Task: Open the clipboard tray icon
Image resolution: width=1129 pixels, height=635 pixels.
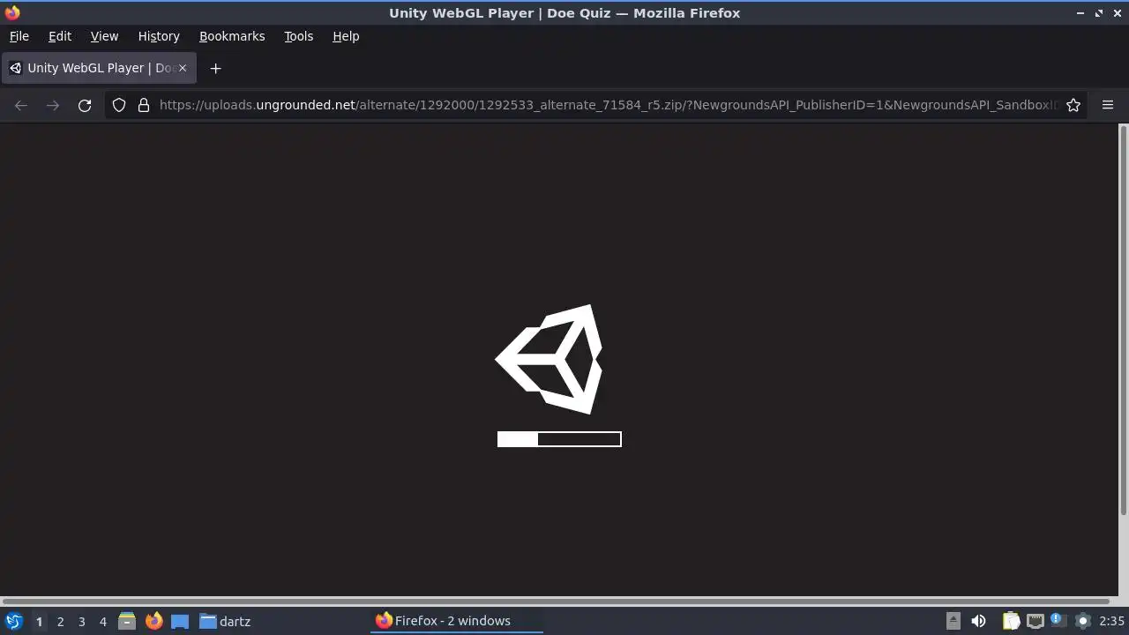Action: coord(1011,621)
